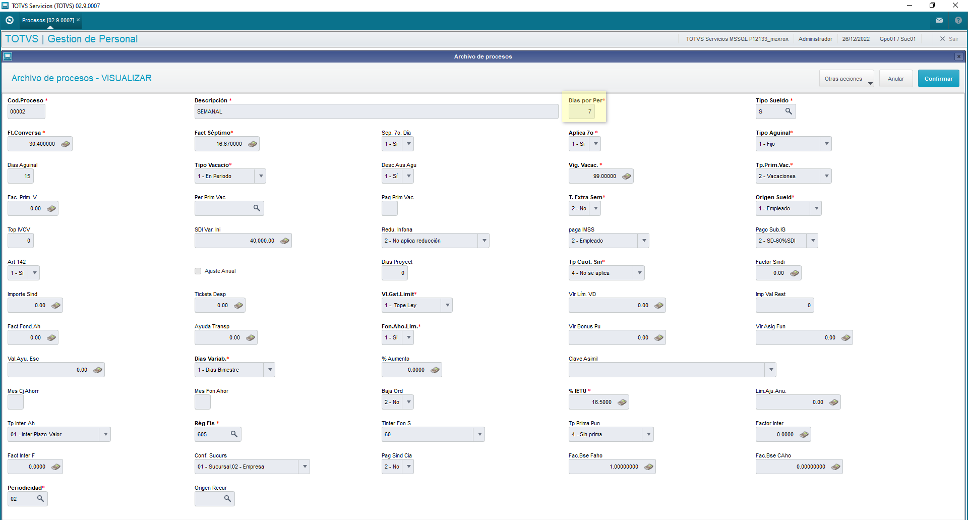Toggle the Mes Cj Ahorr box
The image size is (968, 520).
[x=16, y=402]
